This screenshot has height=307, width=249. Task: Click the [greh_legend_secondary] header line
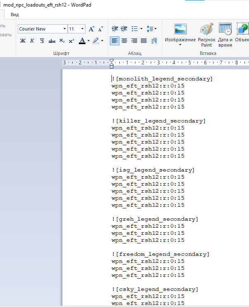coord(155,219)
